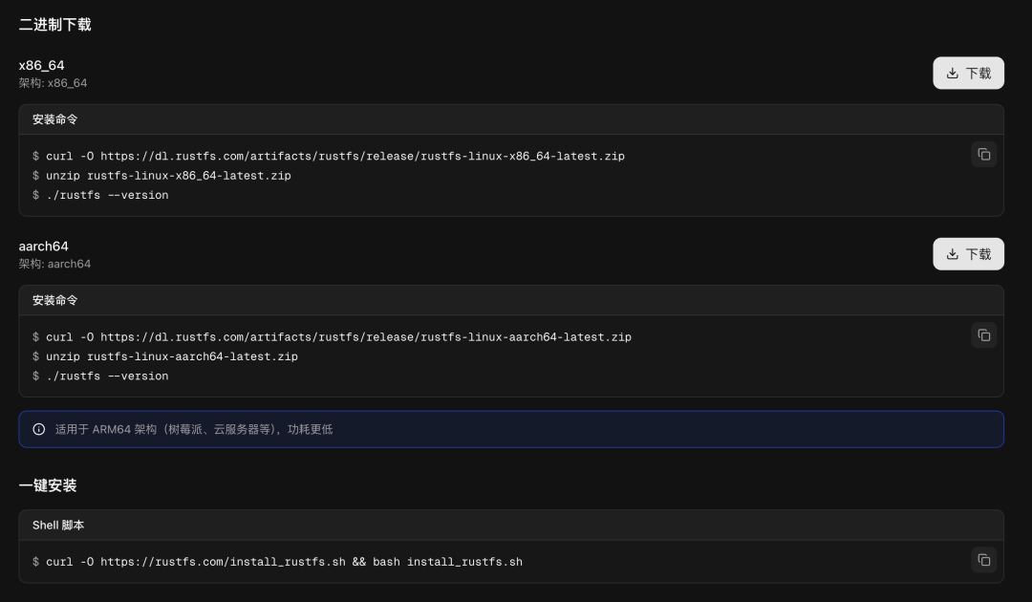Click the copy icon for the x86_64 install command

click(x=984, y=154)
